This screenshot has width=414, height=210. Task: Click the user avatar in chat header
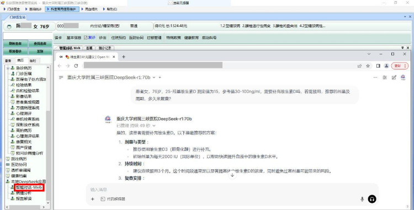coord(403,77)
